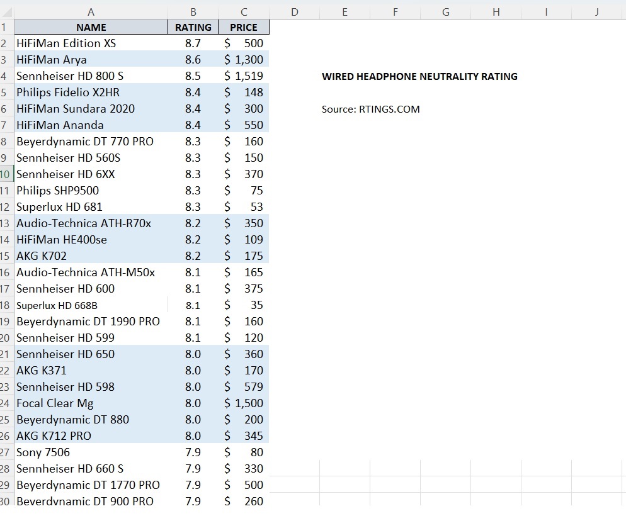The width and height of the screenshot is (626, 516).
Task: Click the 8.6 rating of HiFiMan Arya
Action: tap(193, 59)
